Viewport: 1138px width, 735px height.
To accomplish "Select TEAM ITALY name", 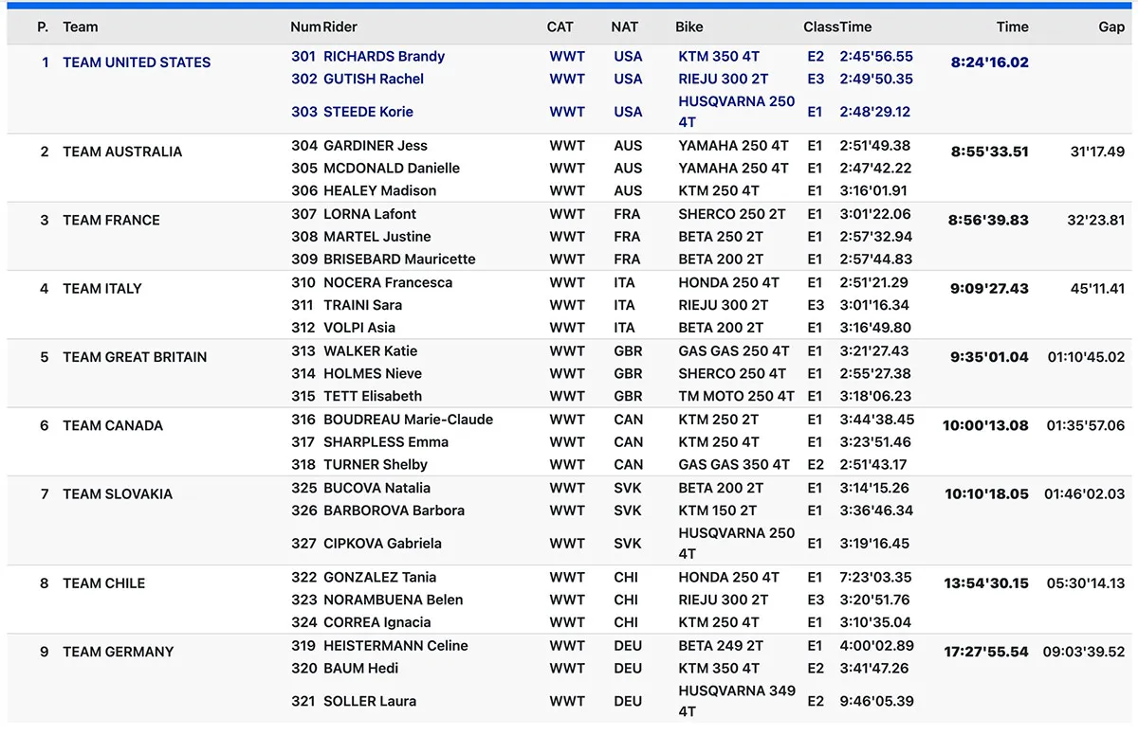I will 101,289.
